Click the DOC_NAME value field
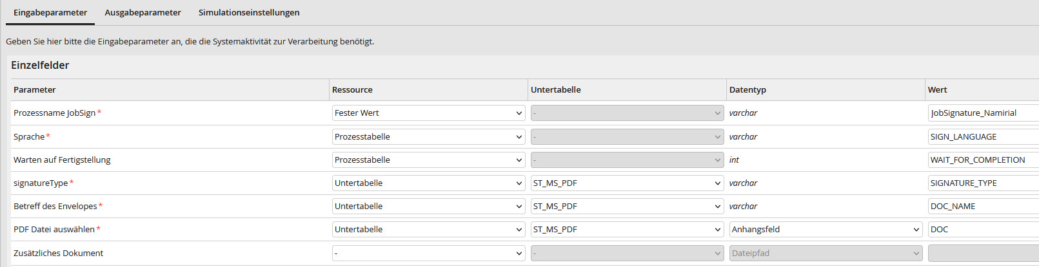The height and width of the screenshot is (267, 1039). tap(984, 207)
